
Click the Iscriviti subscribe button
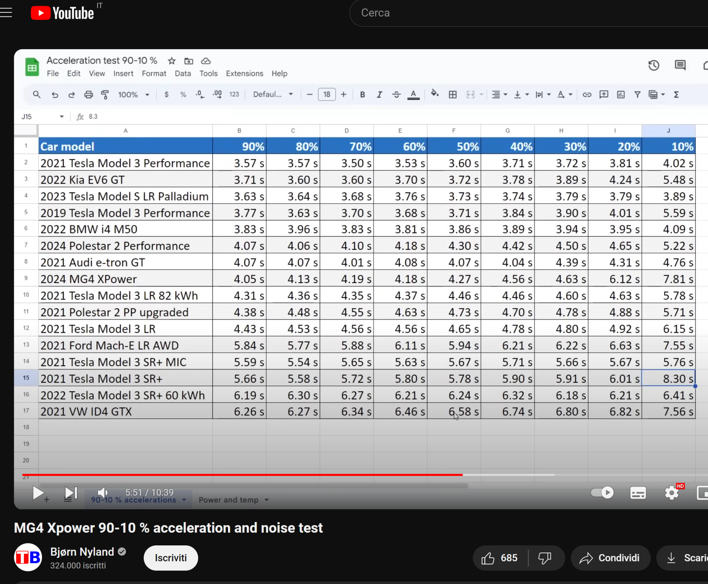(x=171, y=558)
